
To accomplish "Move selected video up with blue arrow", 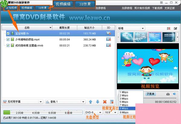I will pyautogui.click(x=91, y=102).
